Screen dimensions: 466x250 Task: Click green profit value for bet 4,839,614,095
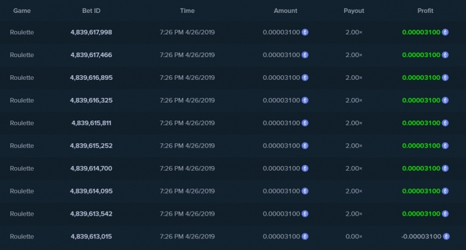tap(421, 191)
